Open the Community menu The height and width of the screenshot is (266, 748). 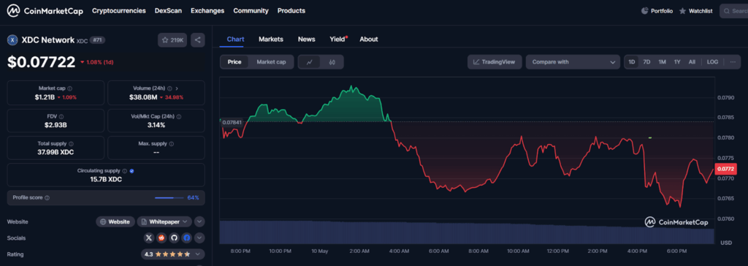251,10
